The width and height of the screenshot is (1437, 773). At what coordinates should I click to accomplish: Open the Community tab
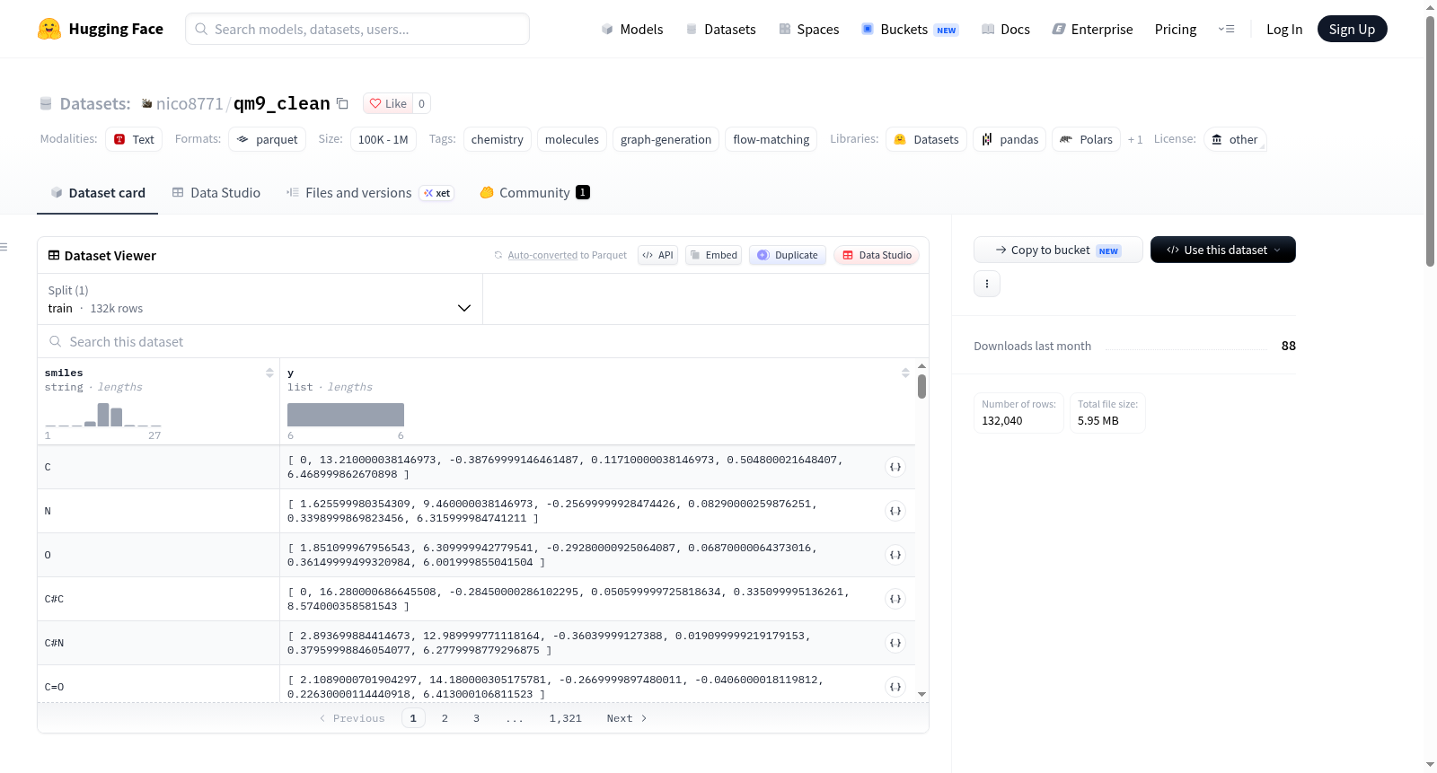tap(534, 192)
